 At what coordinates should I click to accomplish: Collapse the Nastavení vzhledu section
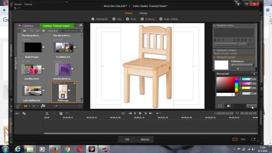(x=214, y=50)
